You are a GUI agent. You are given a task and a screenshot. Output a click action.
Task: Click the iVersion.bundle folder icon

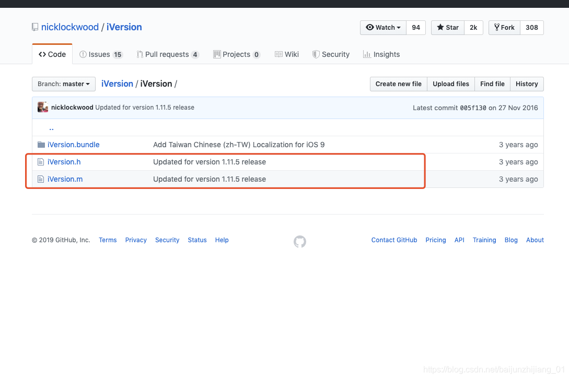point(41,145)
